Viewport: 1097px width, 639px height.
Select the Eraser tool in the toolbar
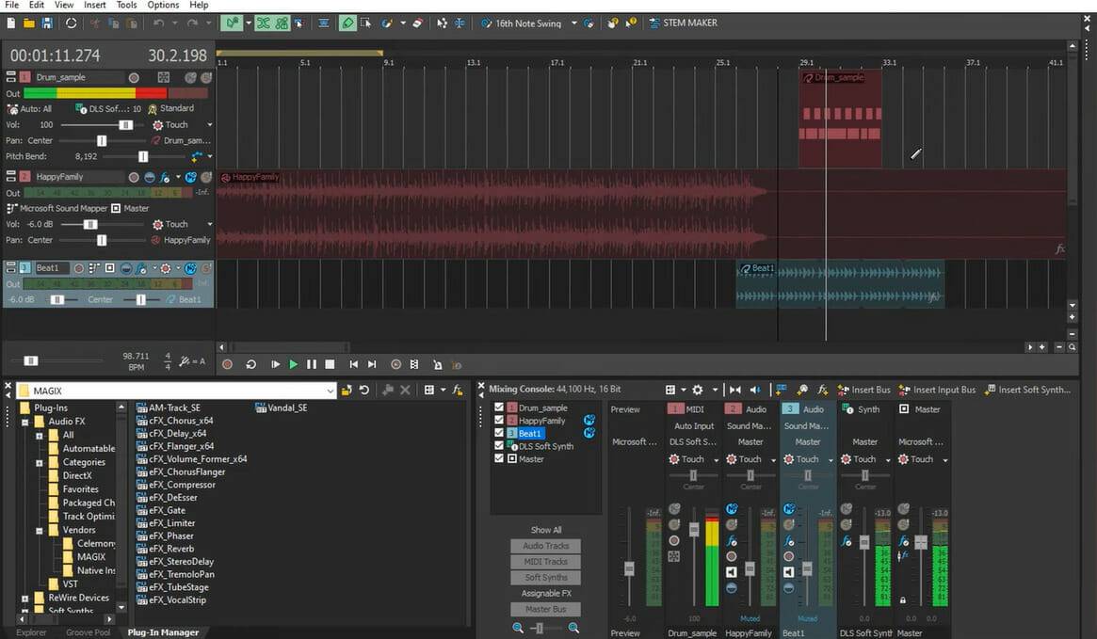(419, 23)
